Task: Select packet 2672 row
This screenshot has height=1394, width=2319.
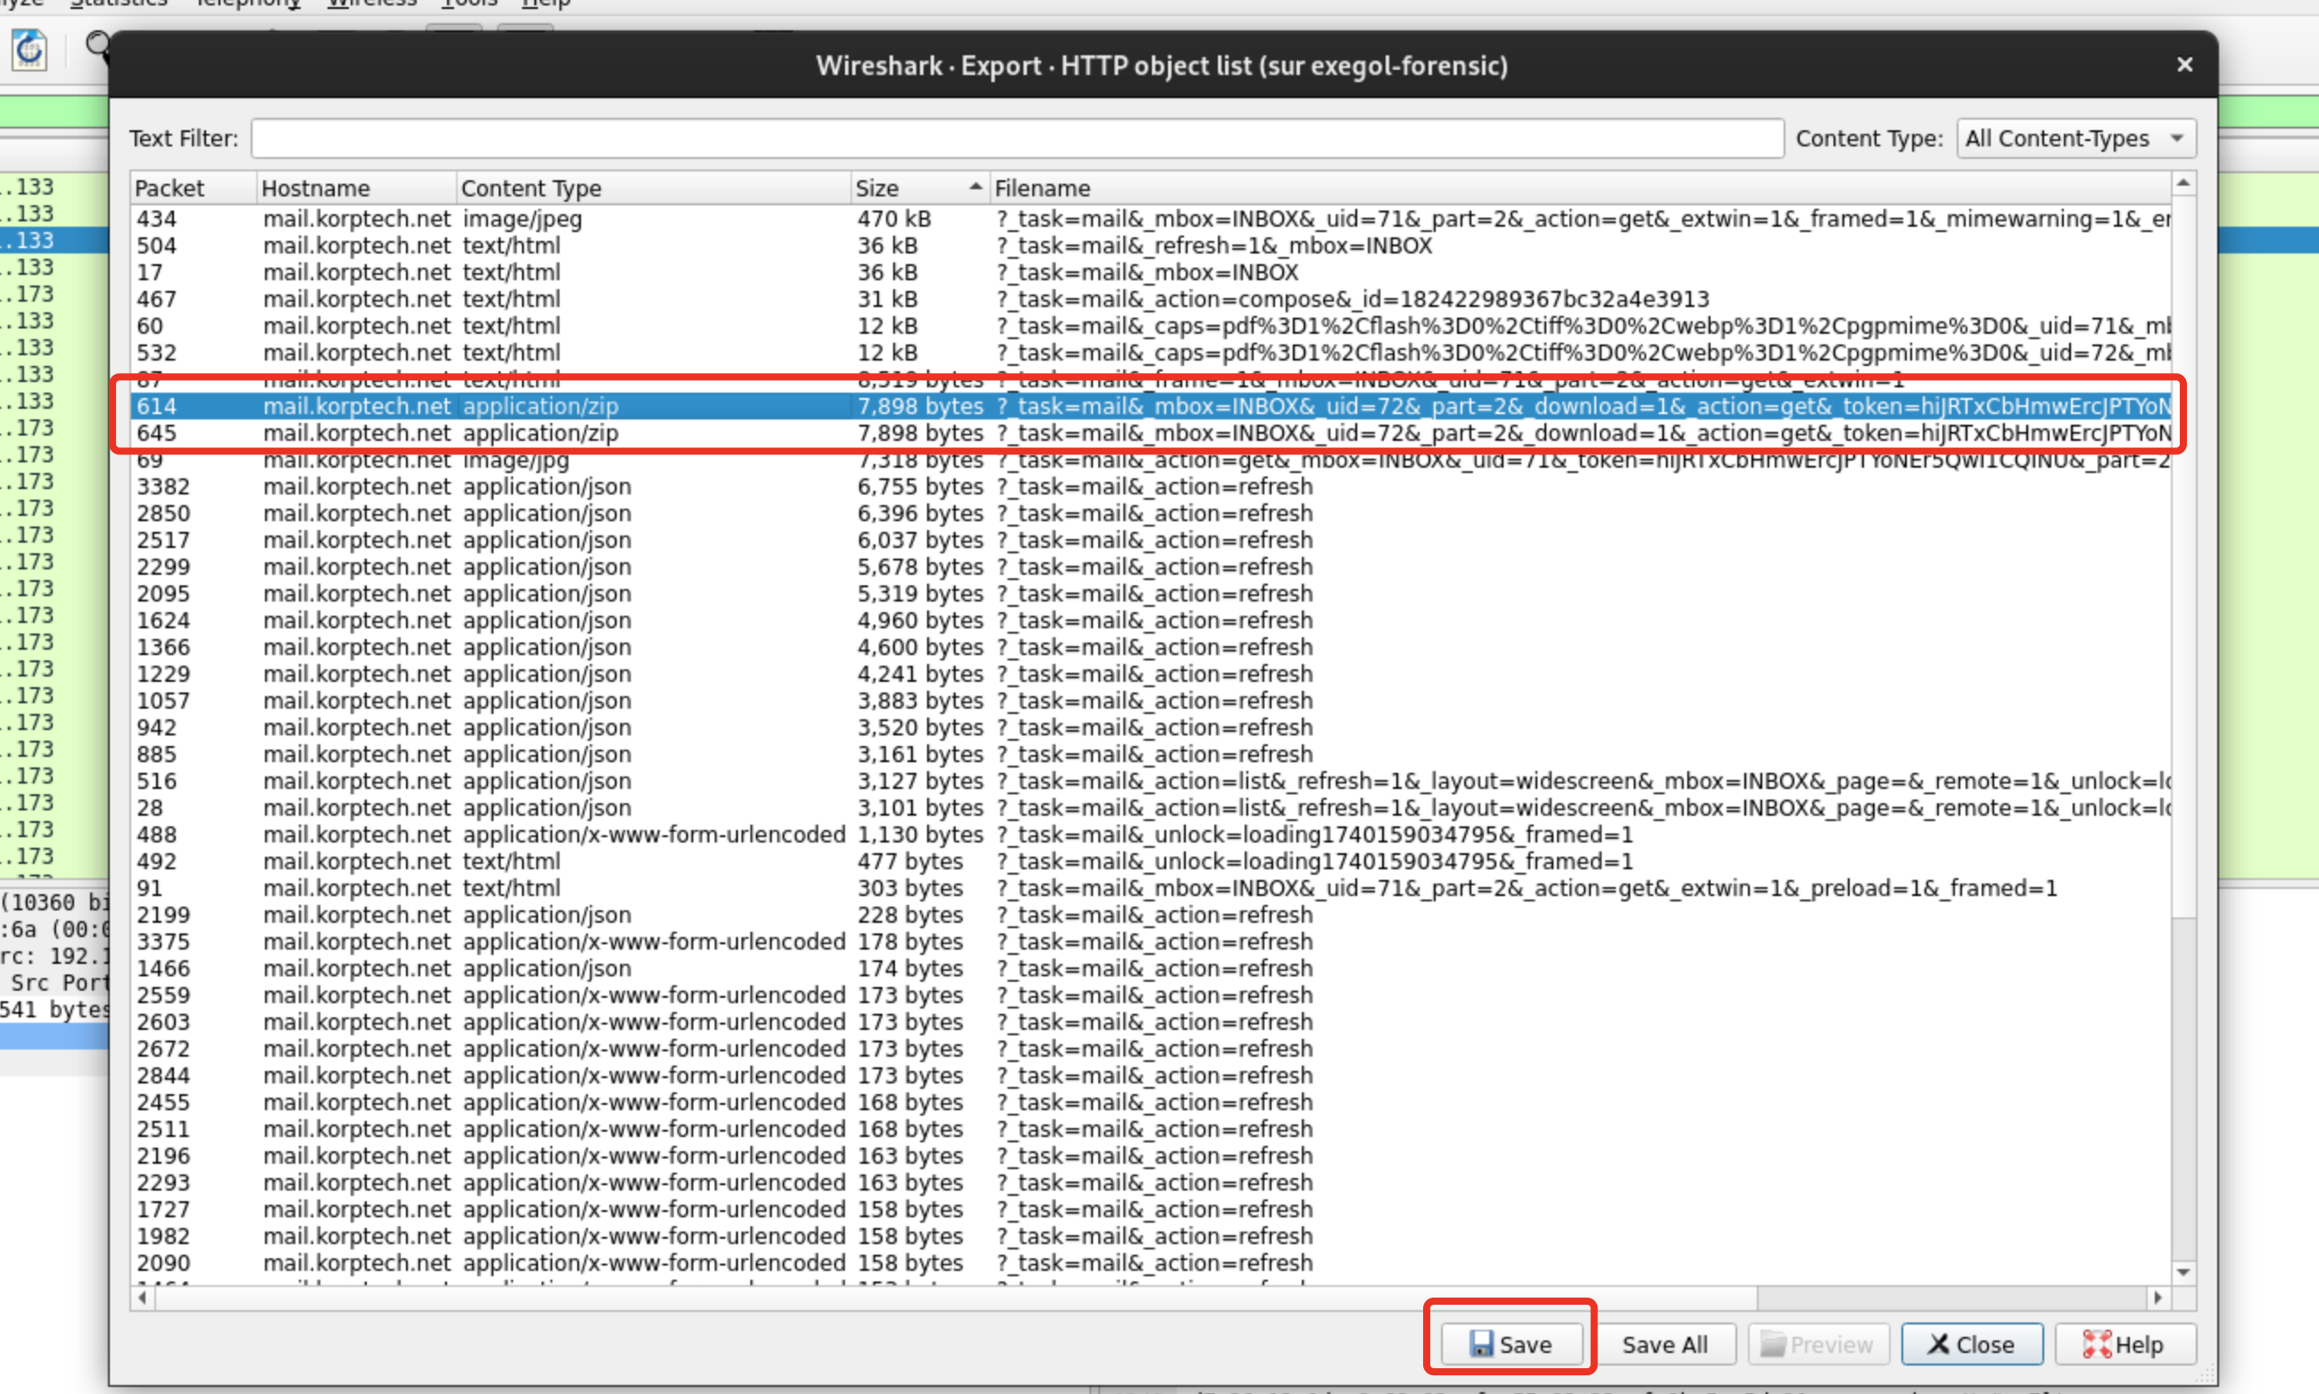Action: click(1151, 1049)
